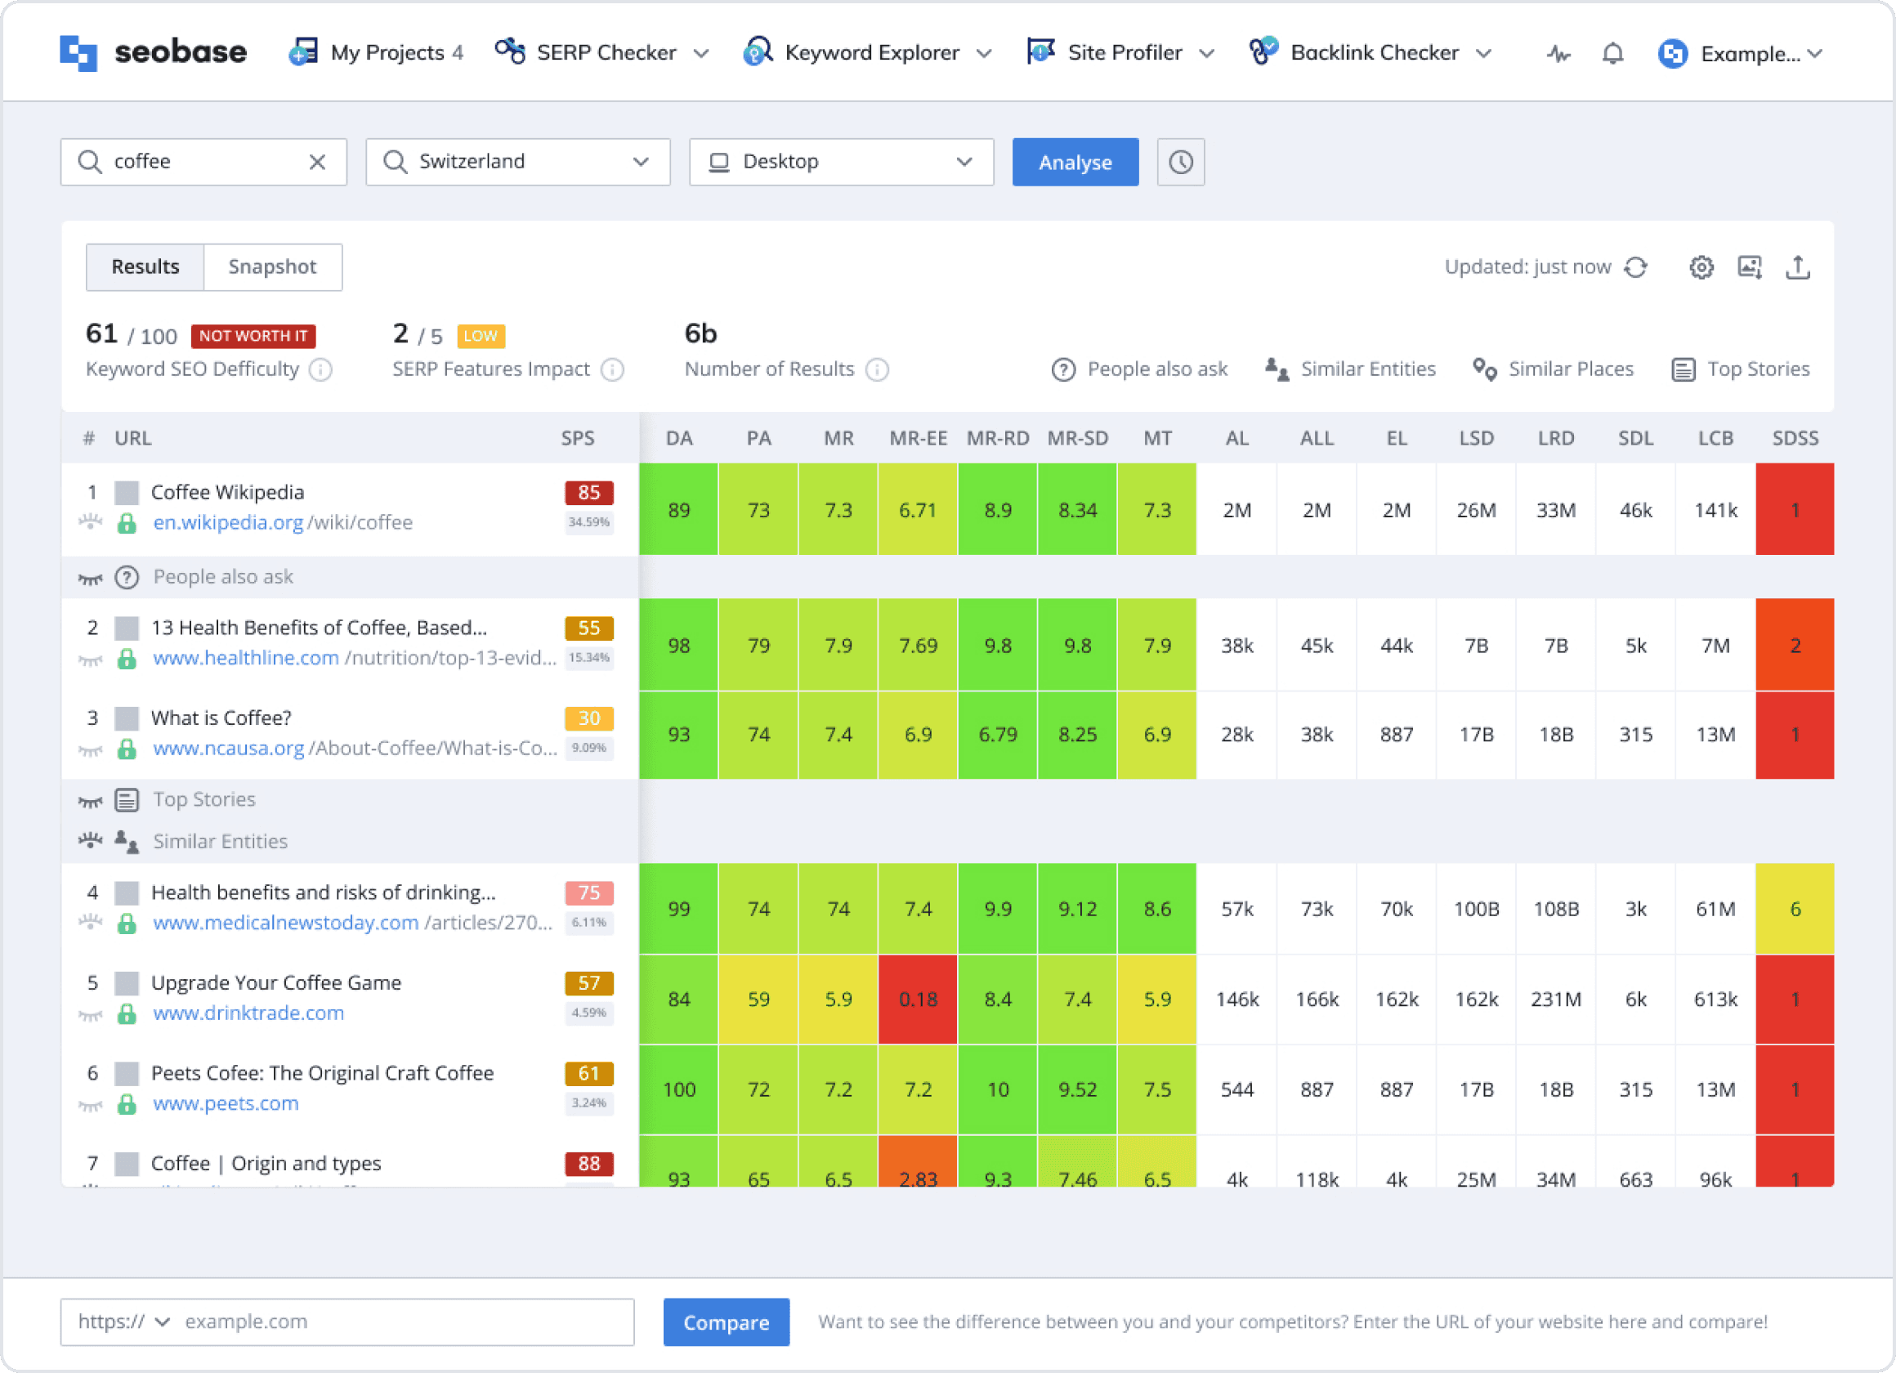Click the clear X on coffee search
This screenshot has height=1373, width=1896.
tap(320, 162)
